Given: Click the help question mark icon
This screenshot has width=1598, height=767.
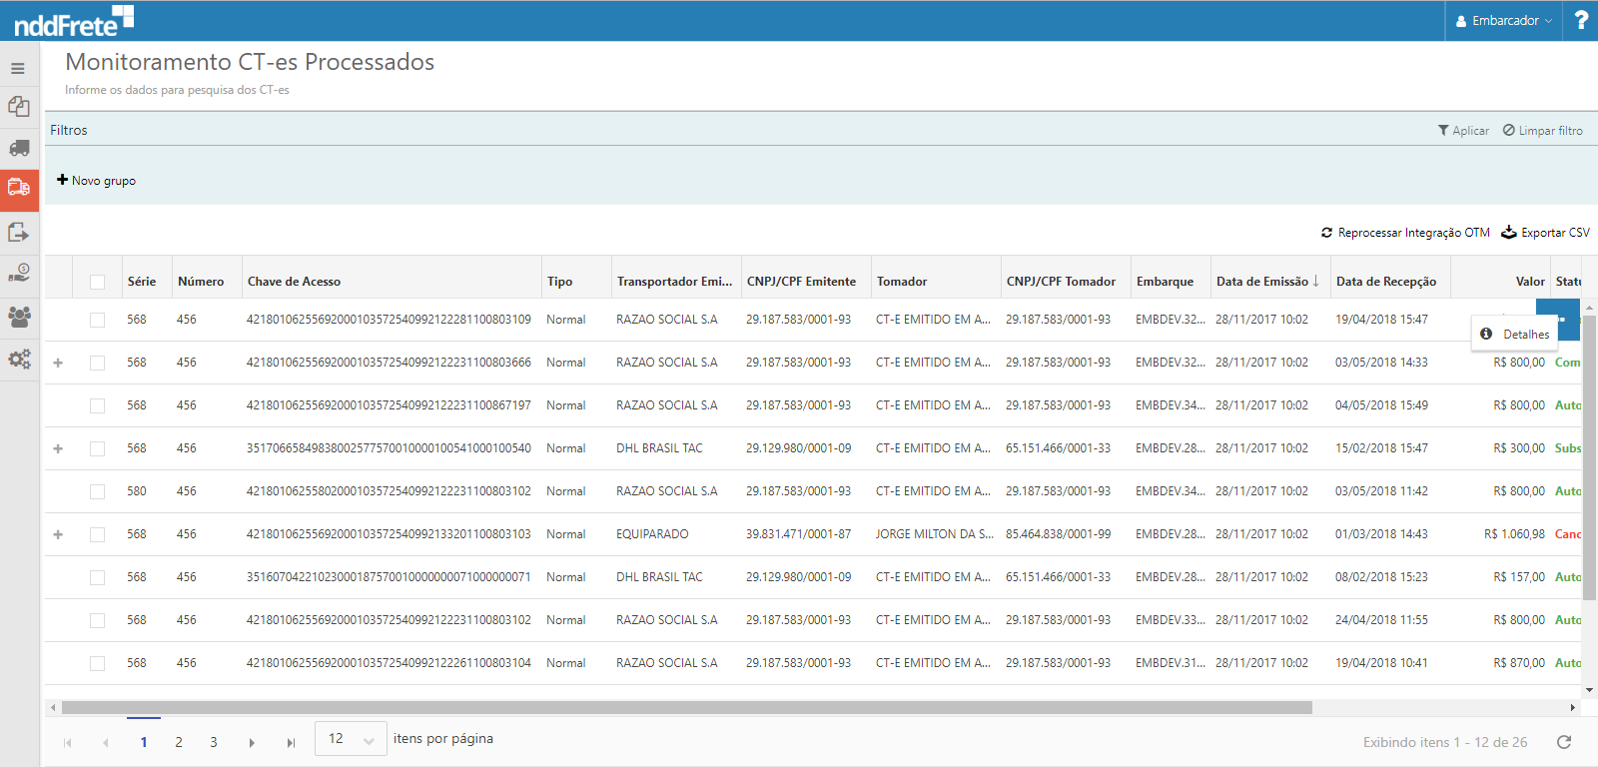Looking at the screenshot, I should coord(1581,20).
